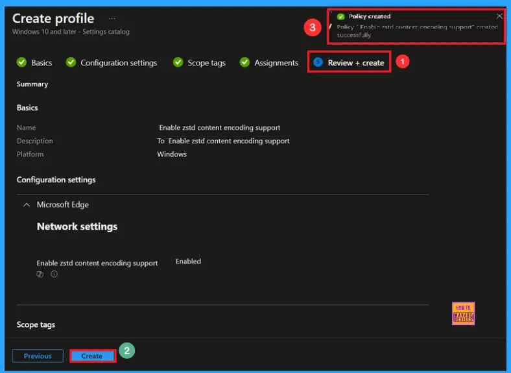
Task: Click the 'Configuration settings' section heading
Action: pyautogui.click(x=56, y=180)
